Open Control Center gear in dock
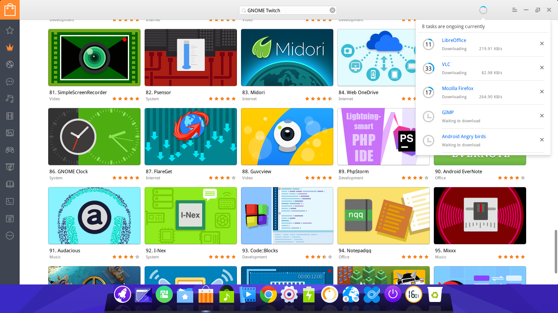The width and height of the screenshot is (558, 313). (x=289, y=294)
